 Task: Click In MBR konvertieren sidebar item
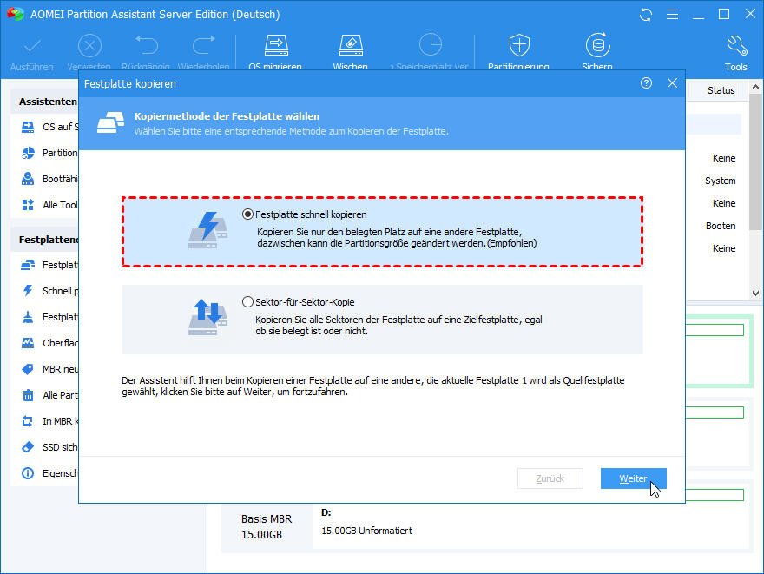click(x=49, y=421)
